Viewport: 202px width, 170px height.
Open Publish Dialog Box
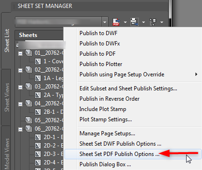[x=105, y=164]
